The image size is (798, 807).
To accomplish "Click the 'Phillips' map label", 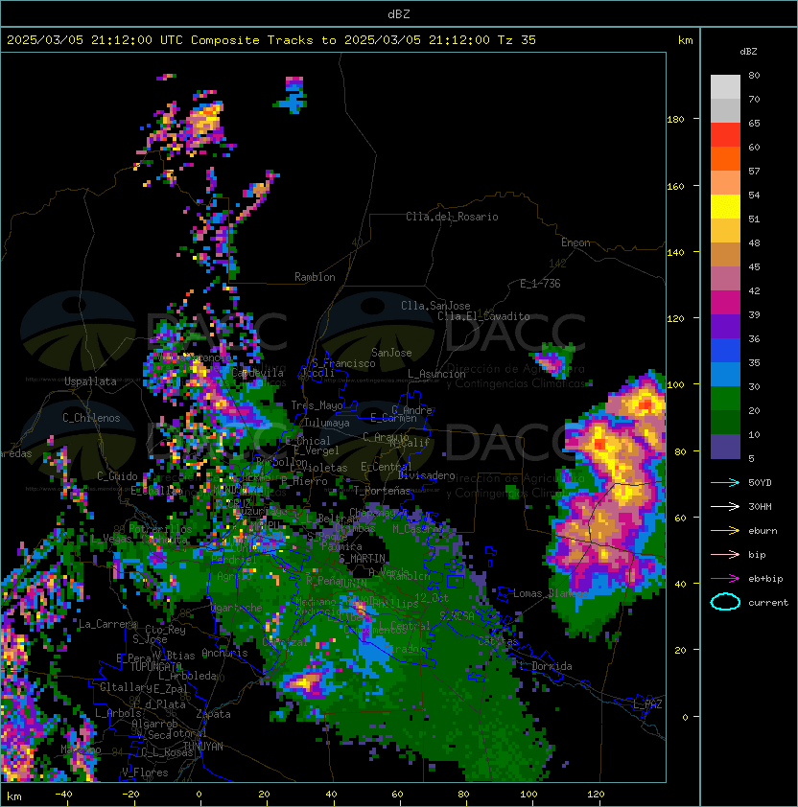I will (x=396, y=604).
